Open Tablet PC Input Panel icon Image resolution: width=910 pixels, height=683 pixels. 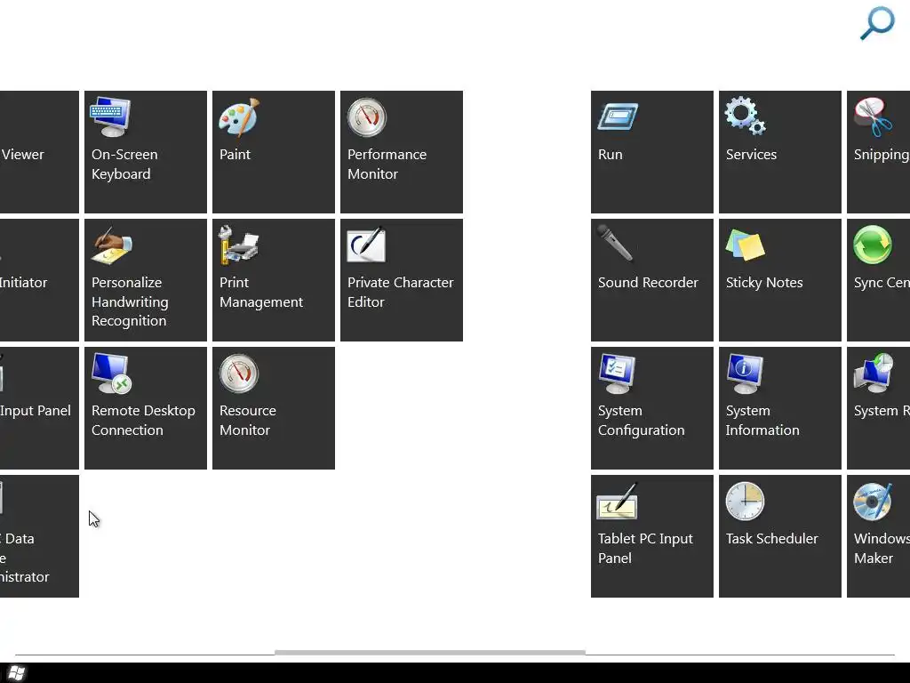pyautogui.click(x=618, y=501)
